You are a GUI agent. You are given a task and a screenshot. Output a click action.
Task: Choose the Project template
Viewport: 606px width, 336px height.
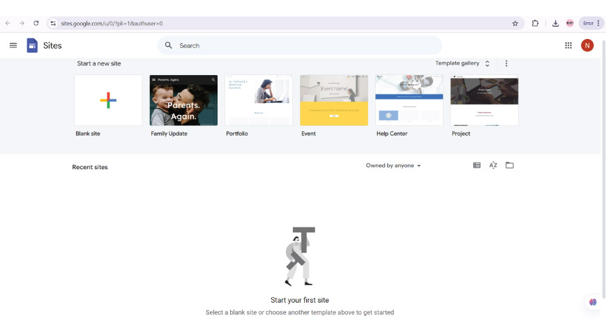(484, 100)
